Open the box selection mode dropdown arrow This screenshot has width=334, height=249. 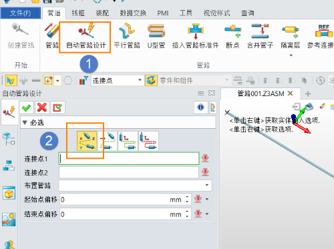[57, 80]
